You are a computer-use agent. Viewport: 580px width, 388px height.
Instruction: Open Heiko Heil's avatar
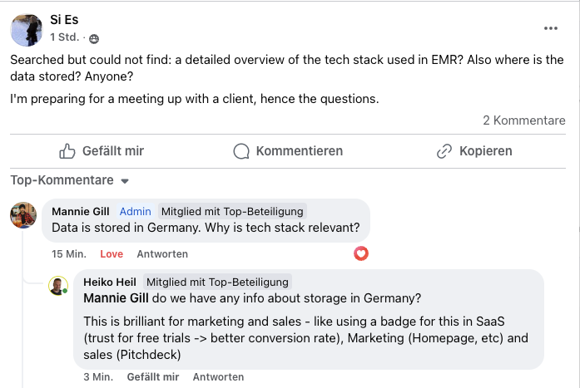pos(57,286)
